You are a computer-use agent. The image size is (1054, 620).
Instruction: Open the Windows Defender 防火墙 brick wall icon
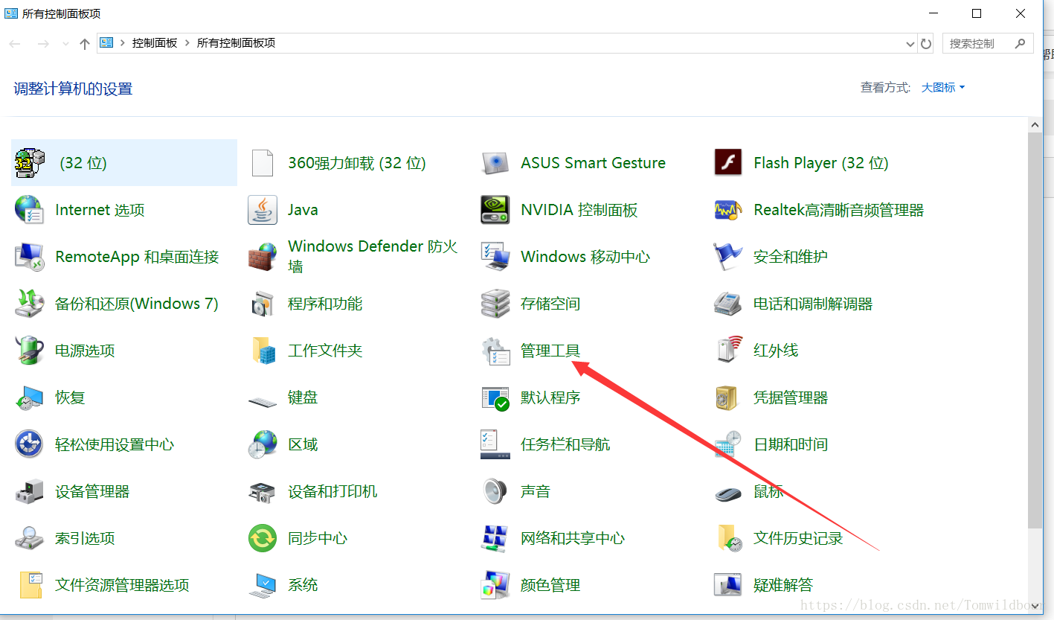(x=263, y=257)
